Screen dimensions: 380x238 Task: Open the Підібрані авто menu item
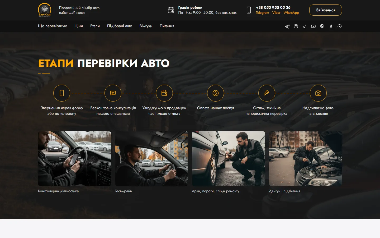pyautogui.click(x=120, y=26)
